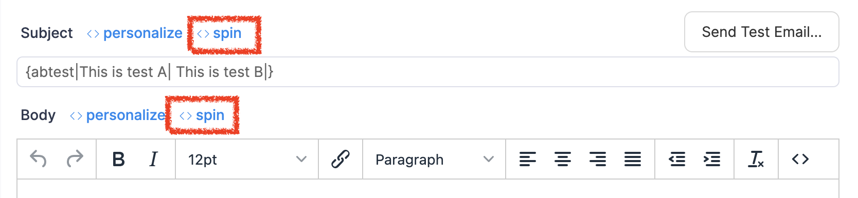This screenshot has width=858, height=198.
Task: Redo the last undone edit
Action: click(75, 159)
